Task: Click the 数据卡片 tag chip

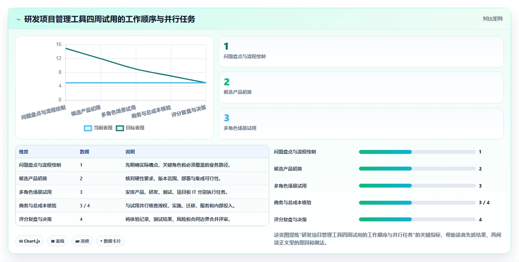Action: point(110,241)
